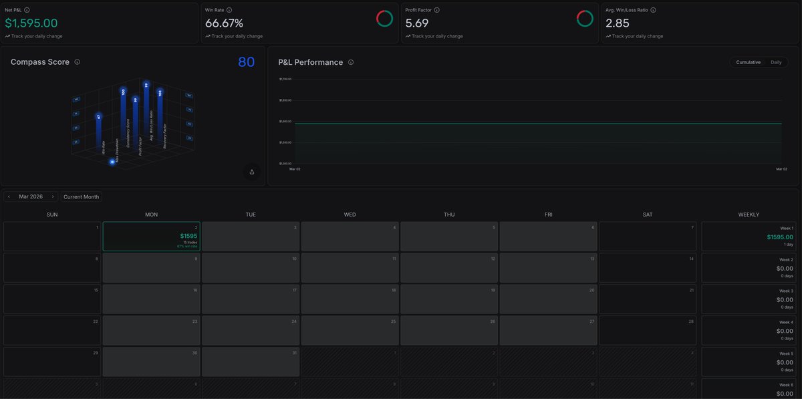
Task: Click the Win Rate info icon
Action: (x=229, y=10)
